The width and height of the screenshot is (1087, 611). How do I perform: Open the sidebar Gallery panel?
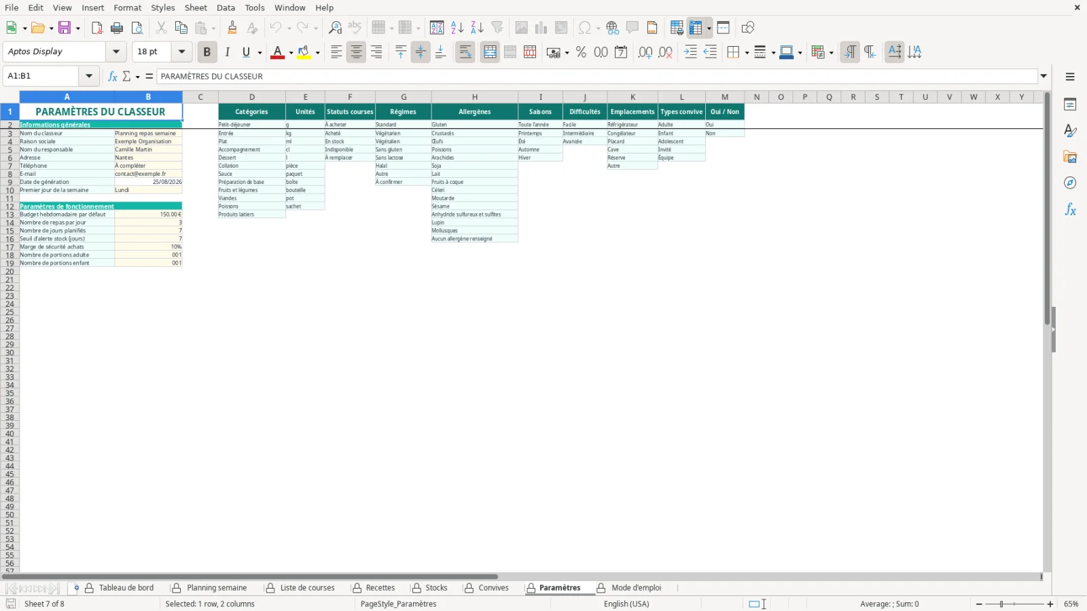tap(1070, 157)
